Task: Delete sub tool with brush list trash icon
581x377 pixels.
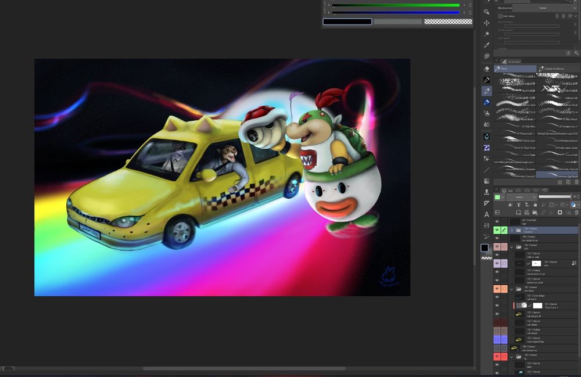Action: 576,182
